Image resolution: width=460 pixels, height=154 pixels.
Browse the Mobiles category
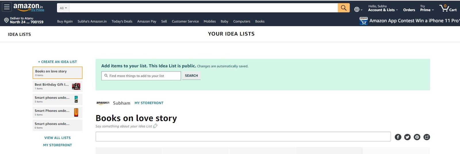[x=210, y=21]
